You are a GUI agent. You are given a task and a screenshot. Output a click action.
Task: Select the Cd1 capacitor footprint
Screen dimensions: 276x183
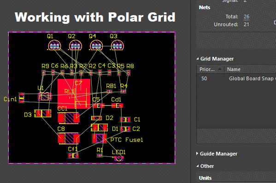pos(117,105)
